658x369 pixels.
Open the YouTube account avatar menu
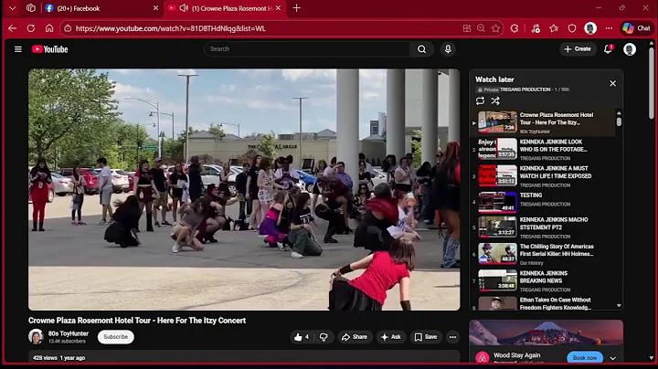pos(630,49)
